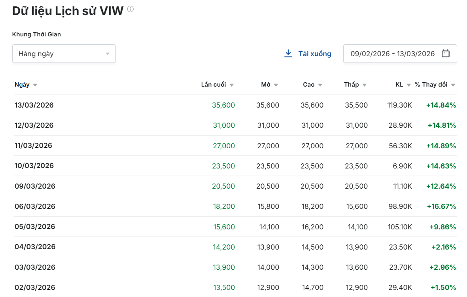
Task: Click sort arrow beside Mở column
Action: [276, 85]
